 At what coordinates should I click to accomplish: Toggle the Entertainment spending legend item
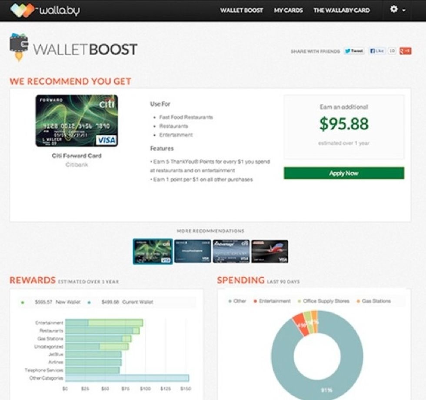[272, 301]
